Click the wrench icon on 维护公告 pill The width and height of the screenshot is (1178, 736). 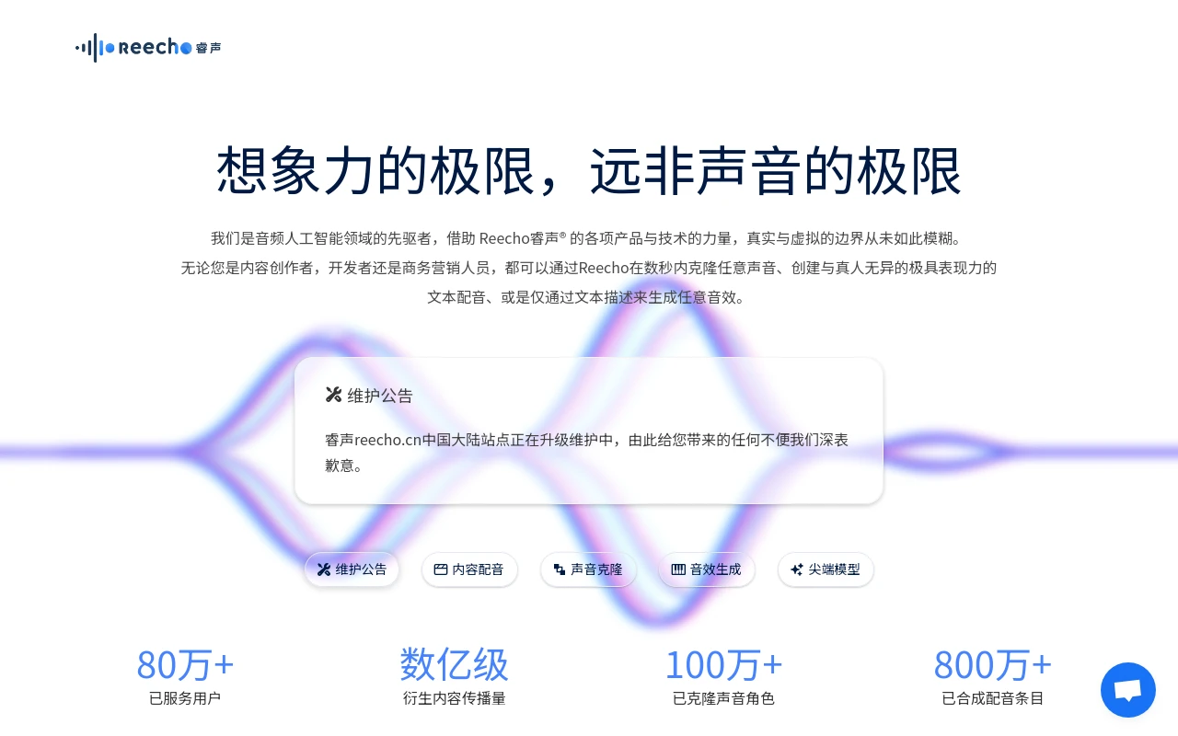click(x=323, y=569)
